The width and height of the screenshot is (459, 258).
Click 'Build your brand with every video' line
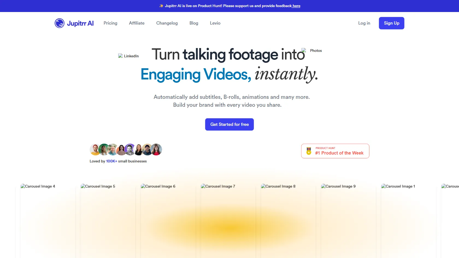point(227,105)
